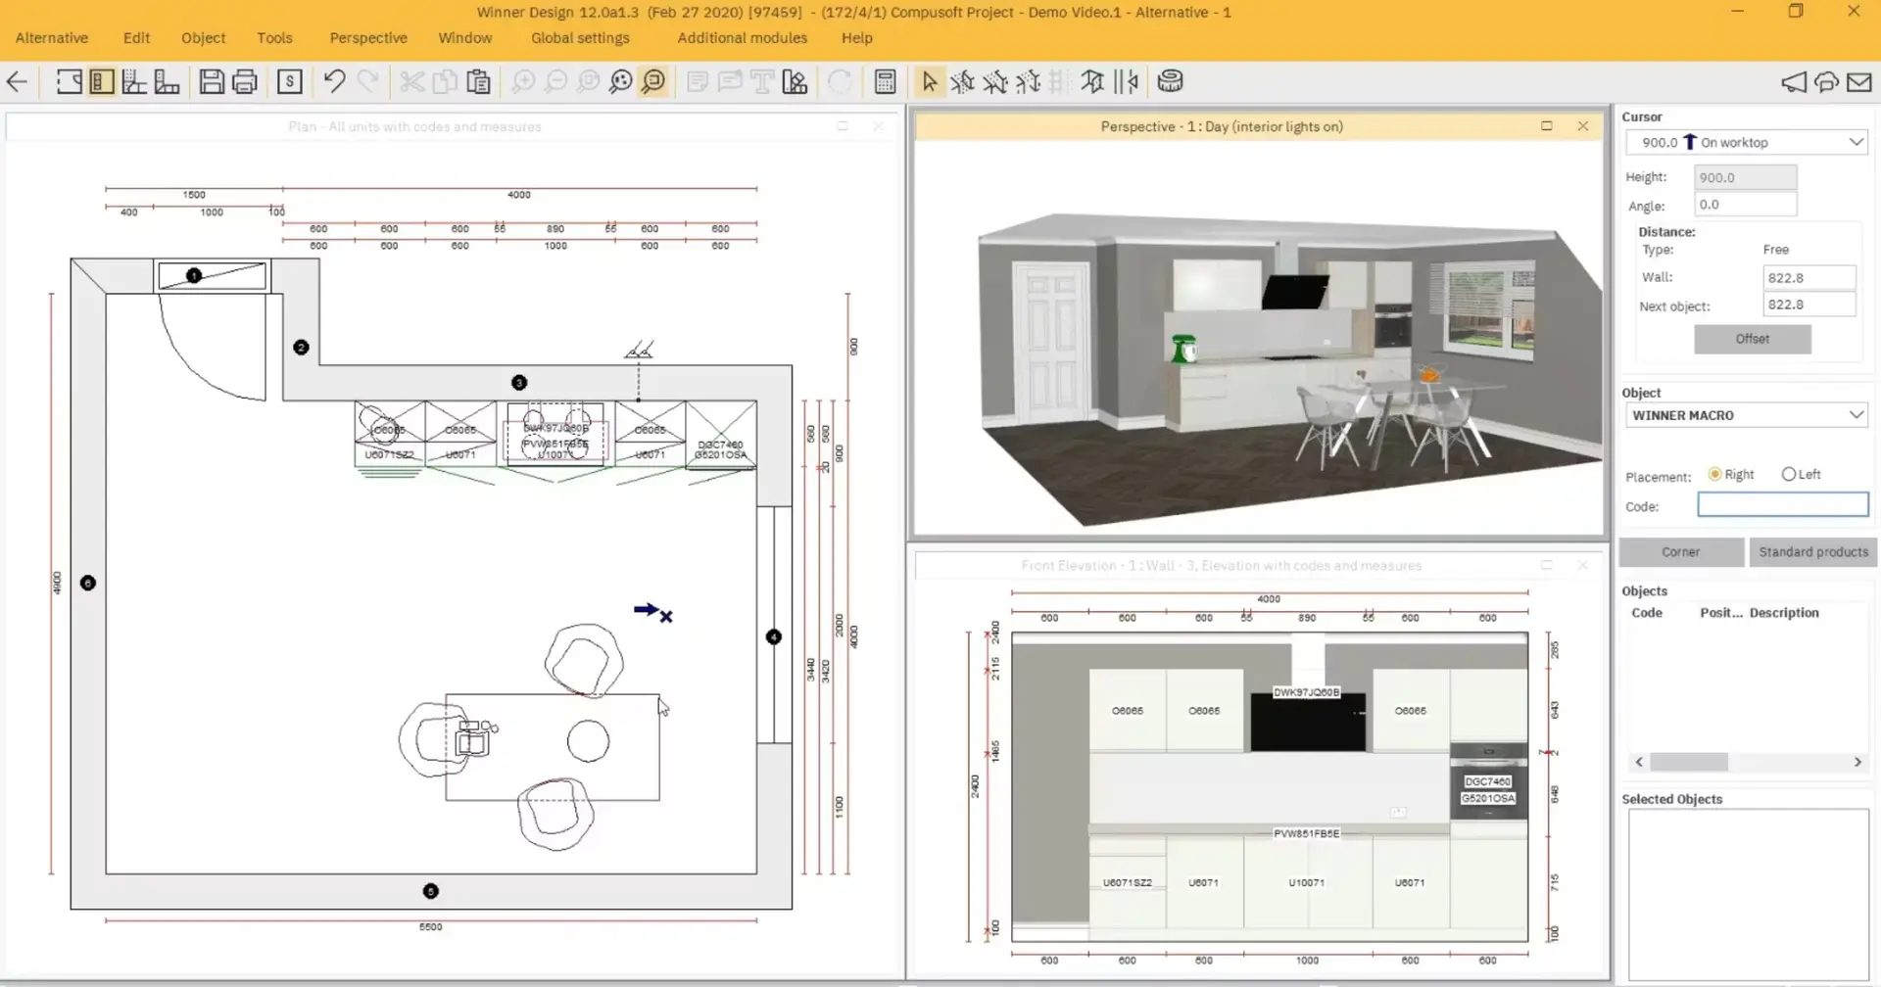Click the Offset button
Viewport: 1881px width, 987px height.
(x=1752, y=339)
